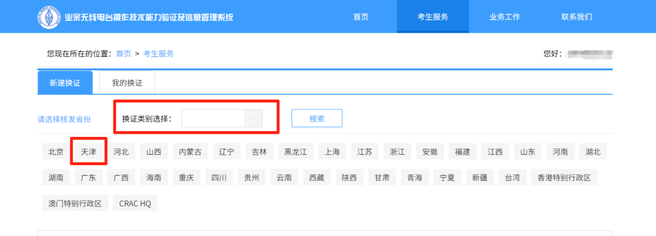Select the 内蒙古 province button
656x236 pixels.
[x=190, y=152]
